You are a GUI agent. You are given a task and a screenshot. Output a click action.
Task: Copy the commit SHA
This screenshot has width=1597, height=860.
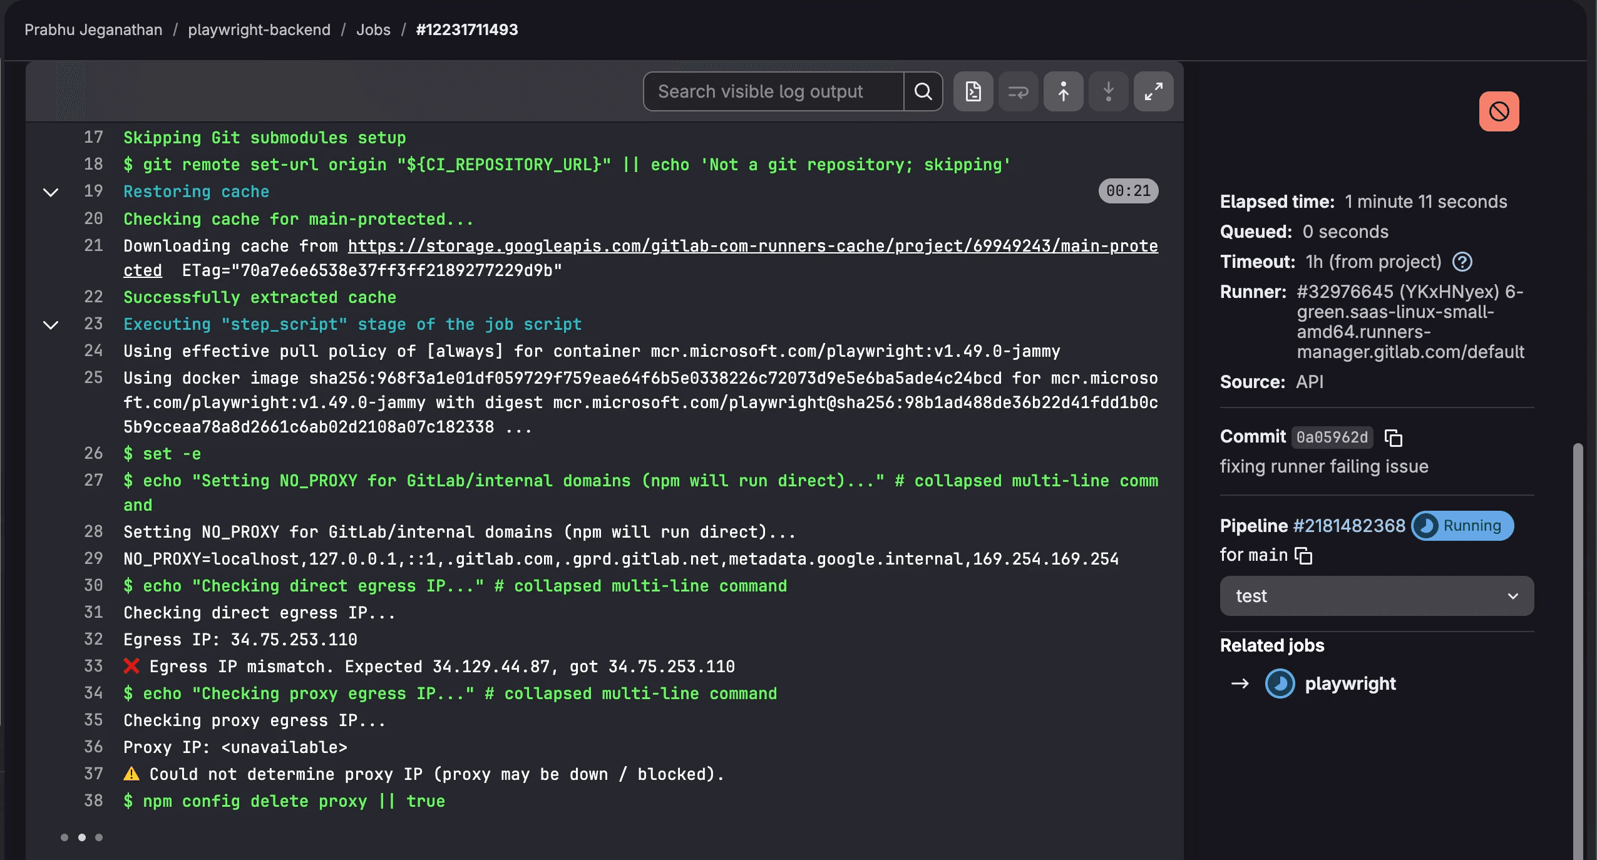click(x=1393, y=438)
